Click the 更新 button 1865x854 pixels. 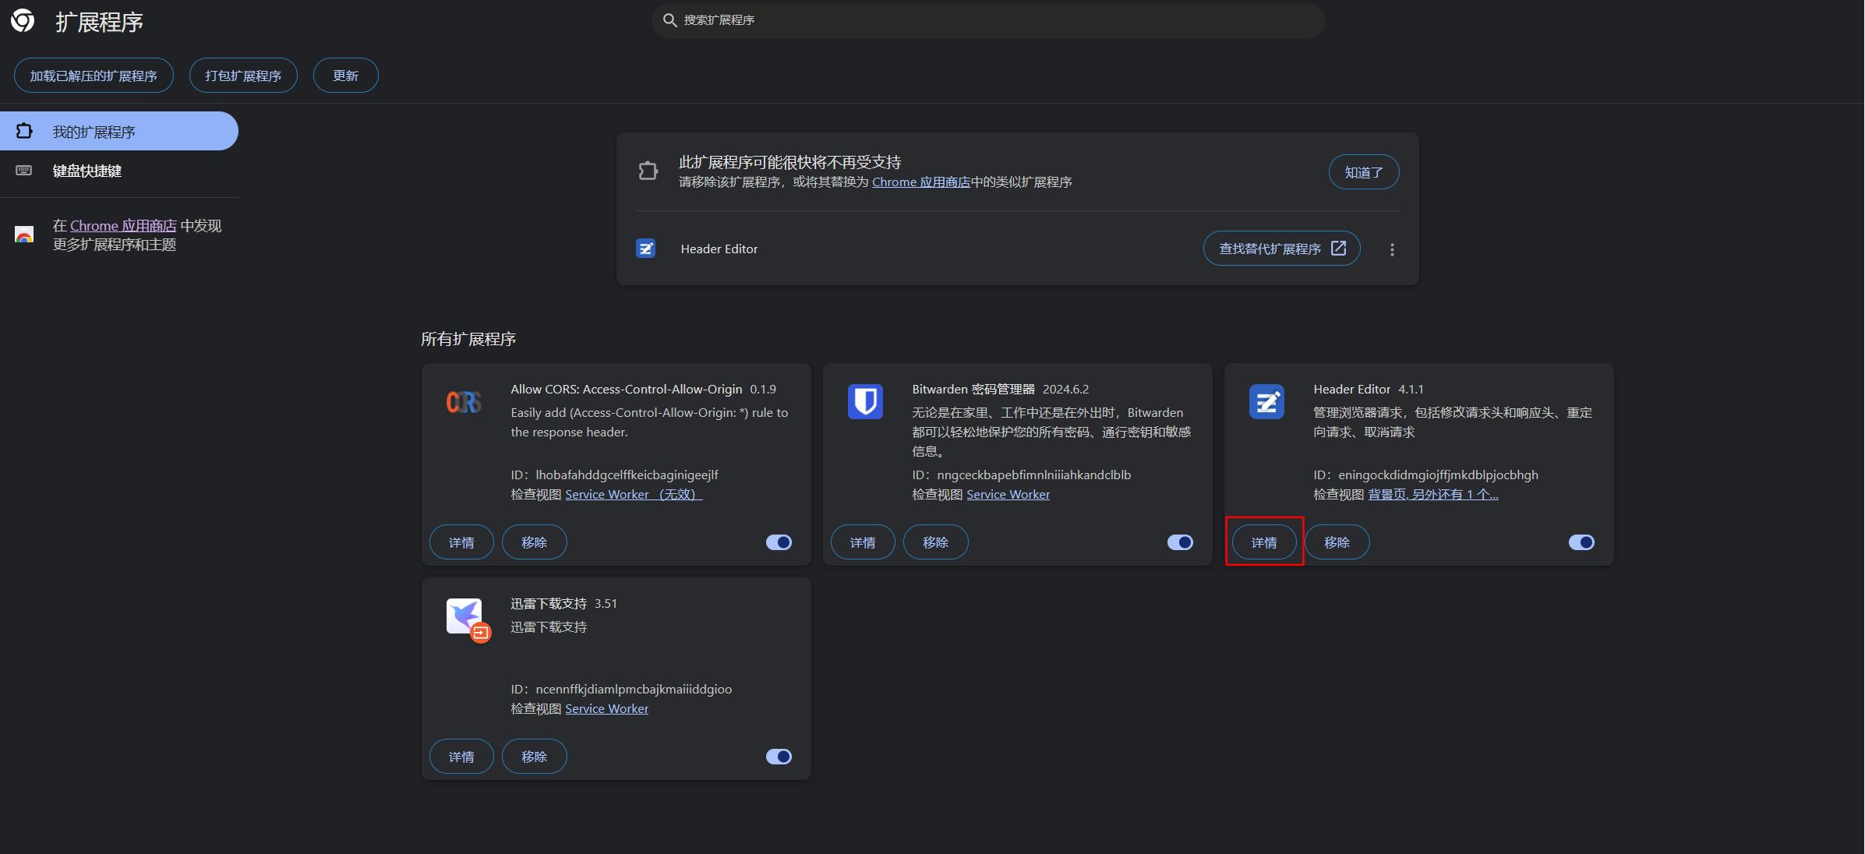coord(345,76)
